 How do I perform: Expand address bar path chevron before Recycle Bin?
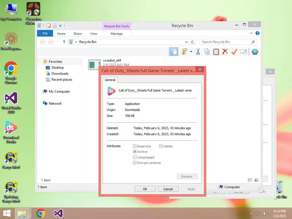76,42
